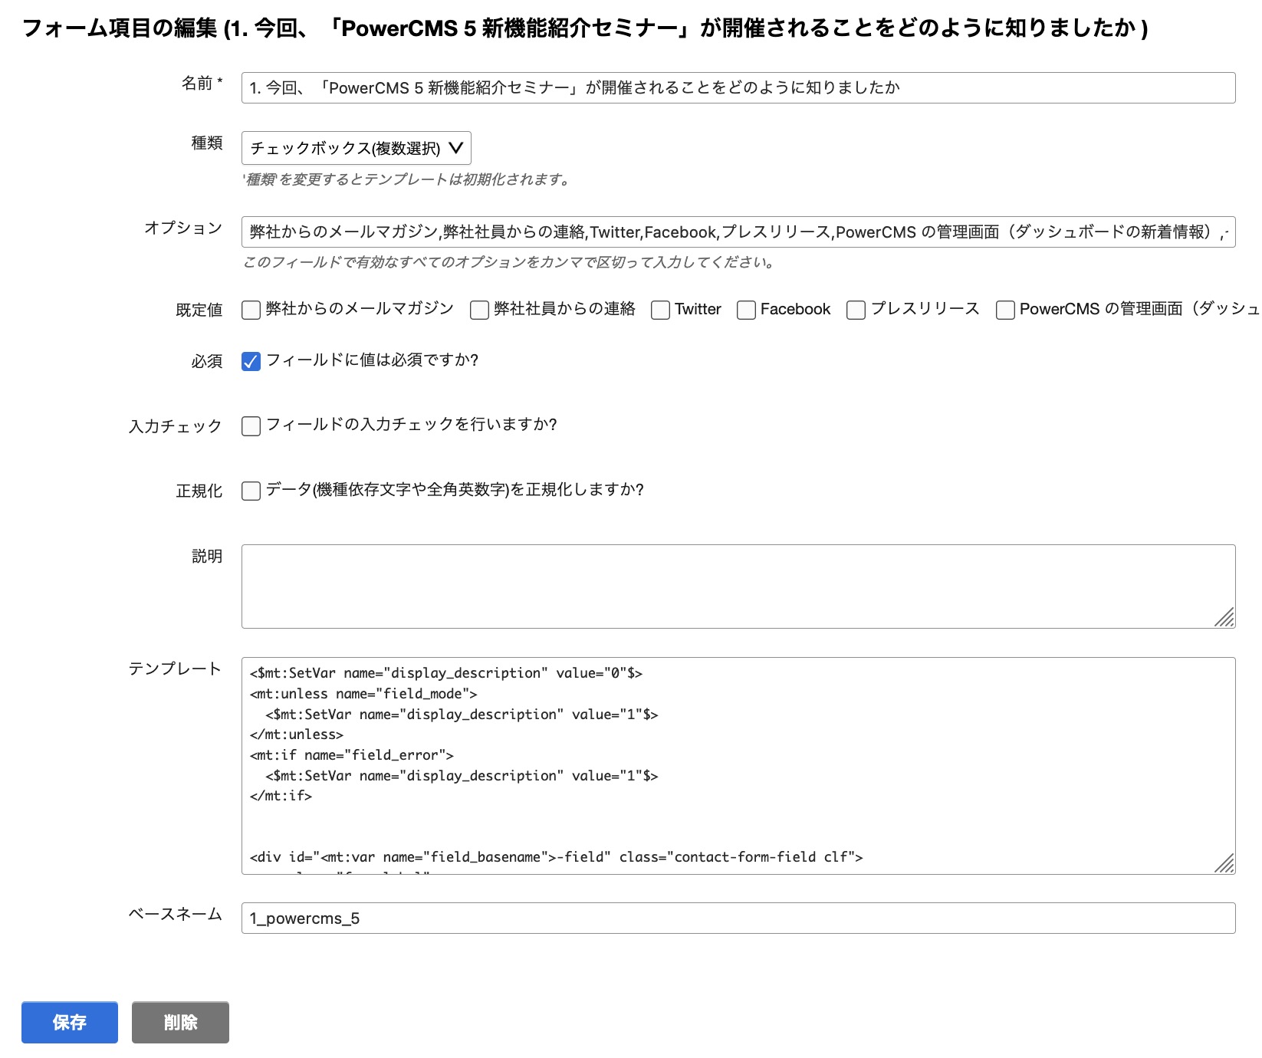Viewport: 1262px width, 1058px height.
Task: Click the 入力チェック field label
Action: 175,426
